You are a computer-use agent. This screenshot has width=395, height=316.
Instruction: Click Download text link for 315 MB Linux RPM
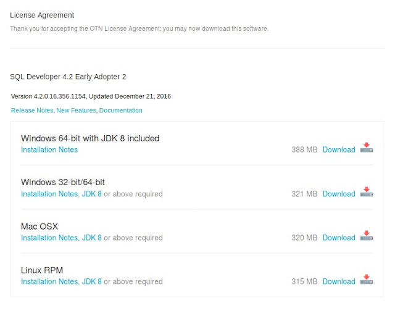[x=339, y=281]
